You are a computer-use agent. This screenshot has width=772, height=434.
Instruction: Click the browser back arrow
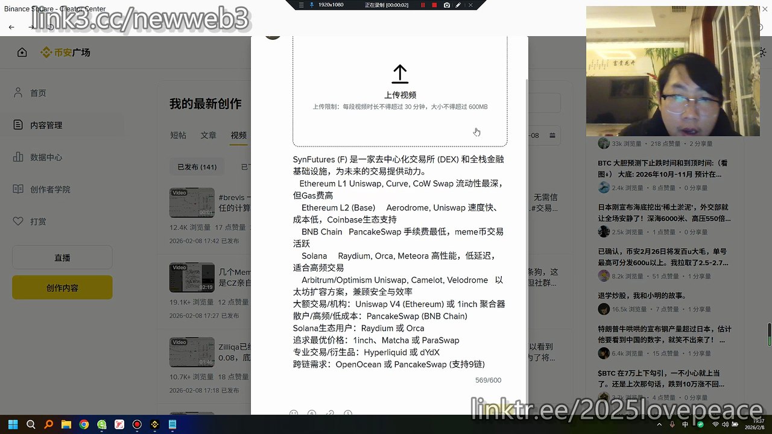pyautogui.click(x=11, y=27)
